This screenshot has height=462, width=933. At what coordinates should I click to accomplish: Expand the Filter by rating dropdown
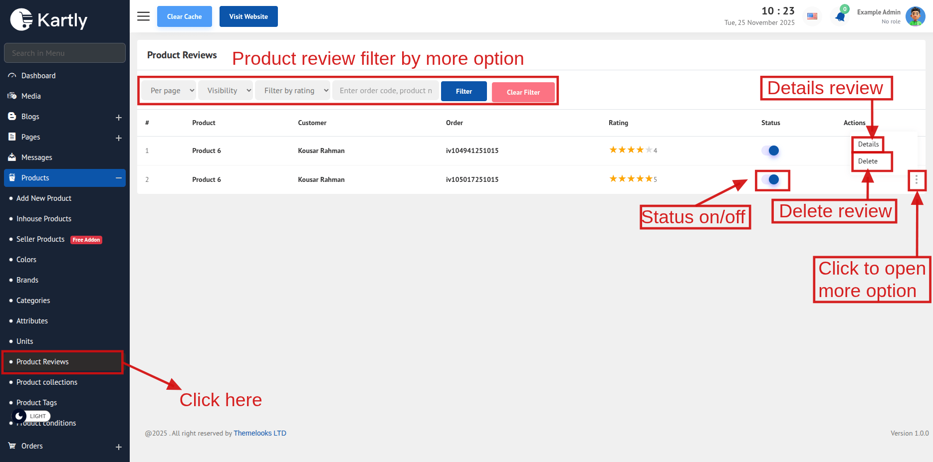tap(293, 91)
